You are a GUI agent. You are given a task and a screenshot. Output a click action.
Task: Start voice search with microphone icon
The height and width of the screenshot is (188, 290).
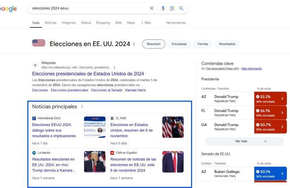pos(163,8)
